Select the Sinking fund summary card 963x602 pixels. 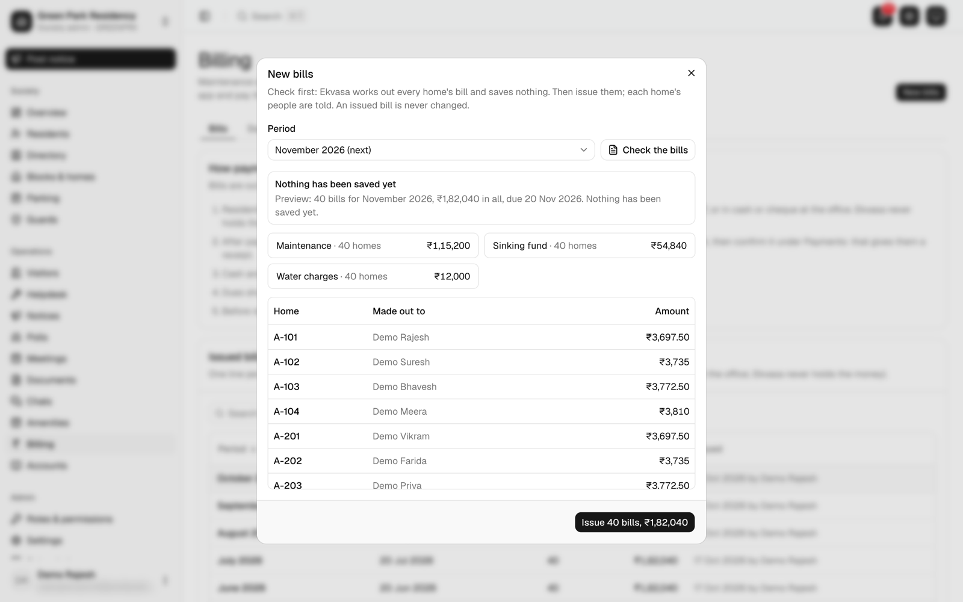(x=590, y=246)
